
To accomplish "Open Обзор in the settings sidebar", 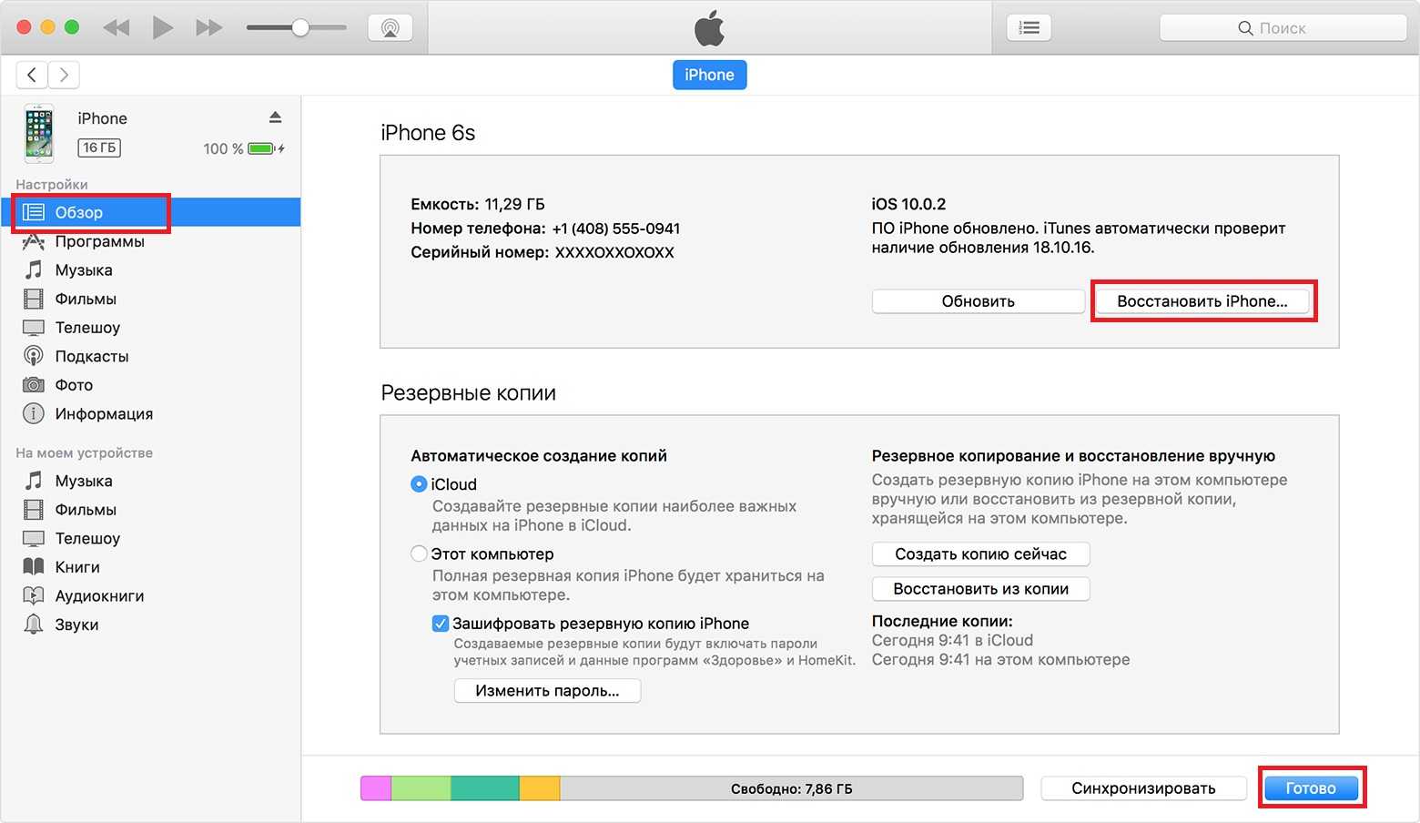I will click(79, 212).
